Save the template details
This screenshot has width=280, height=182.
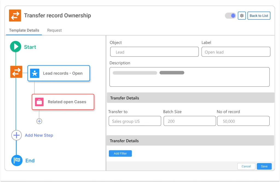tap(264, 166)
